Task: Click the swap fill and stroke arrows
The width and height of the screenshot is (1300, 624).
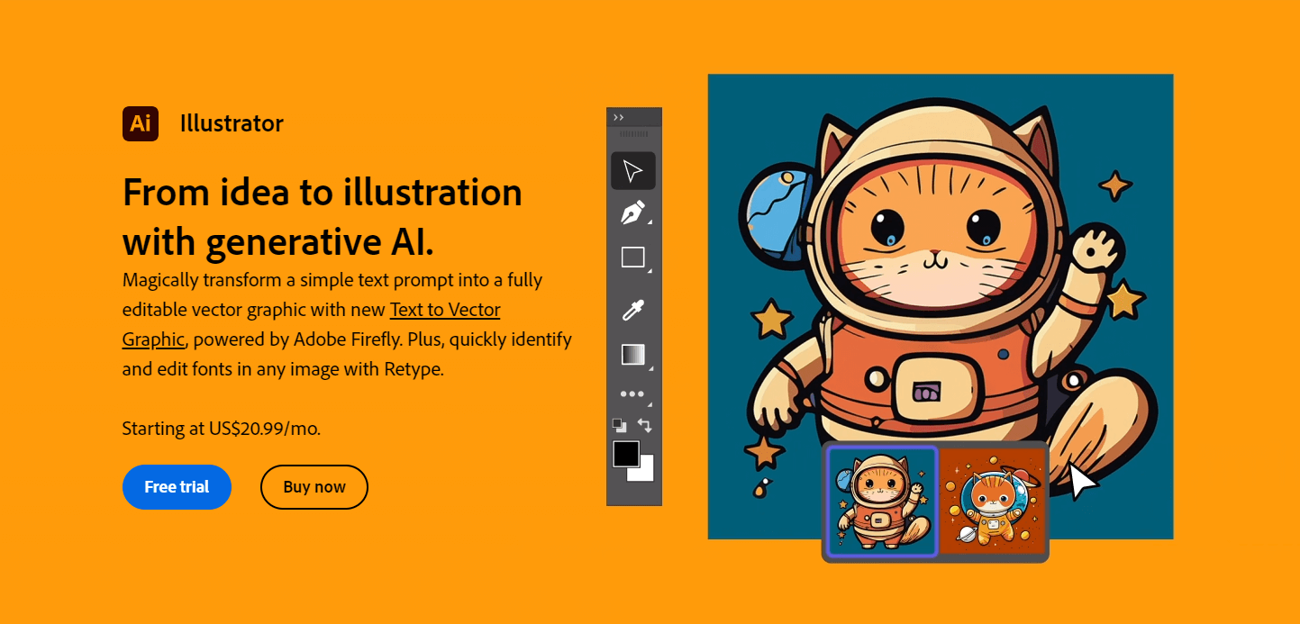Action: pyautogui.click(x=645, y=424)
